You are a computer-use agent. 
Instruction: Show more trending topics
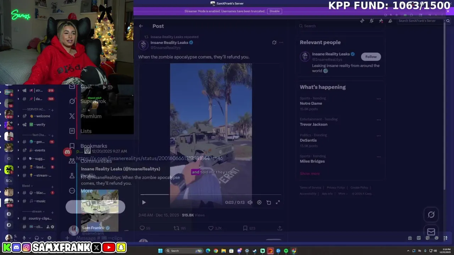[310, 174]
